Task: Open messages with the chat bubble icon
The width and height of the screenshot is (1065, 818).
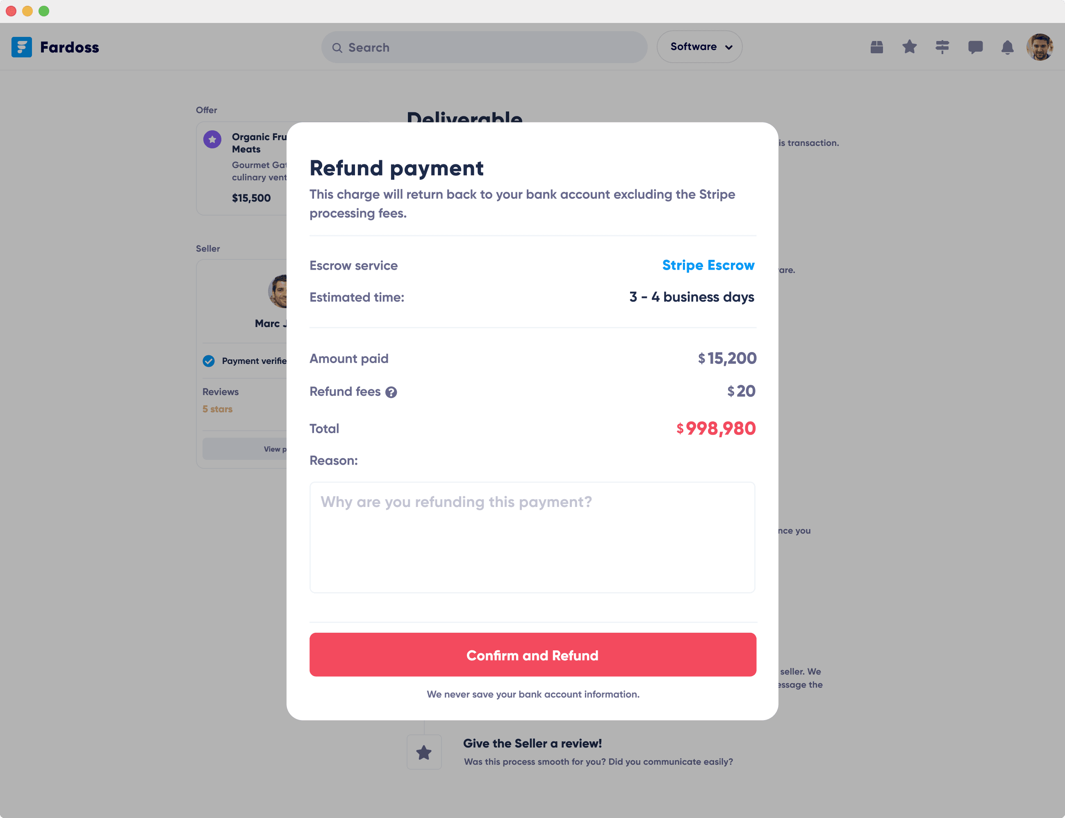Action: (975, 47)
